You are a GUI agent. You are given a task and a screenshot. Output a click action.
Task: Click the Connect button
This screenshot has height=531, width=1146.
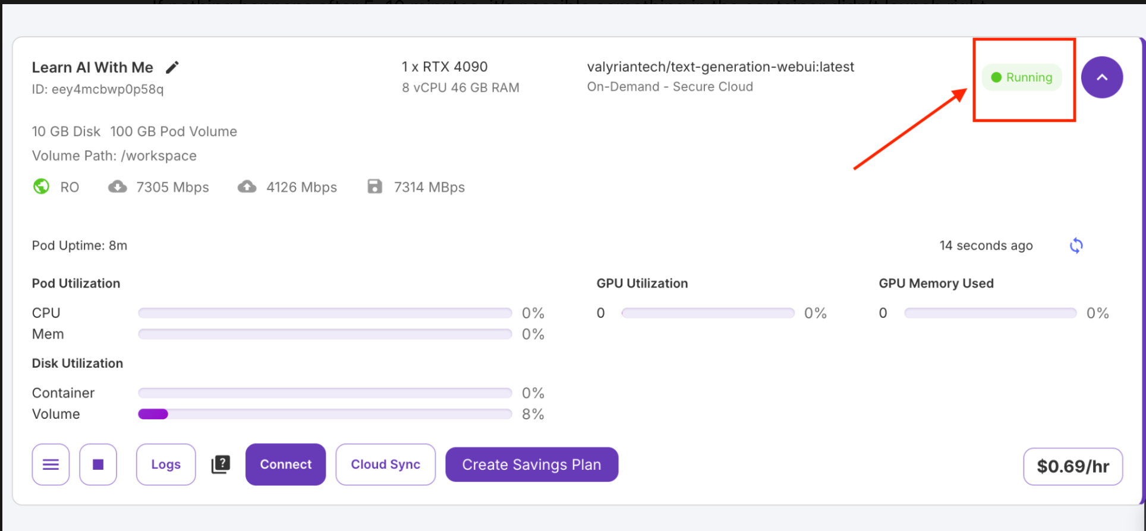click(285, 464)
